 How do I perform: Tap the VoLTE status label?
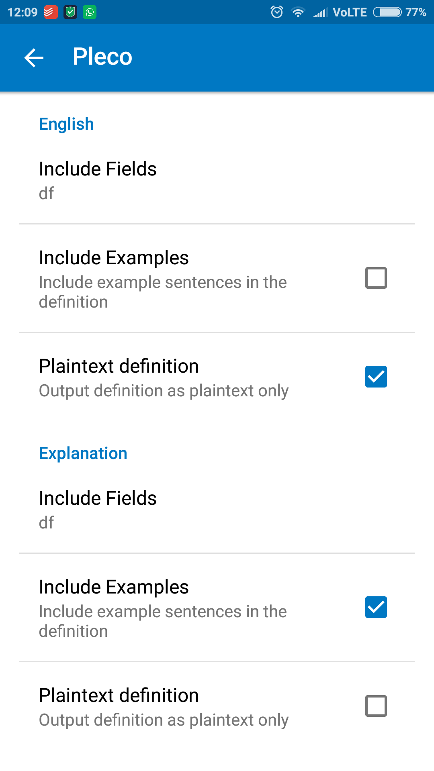350,12
